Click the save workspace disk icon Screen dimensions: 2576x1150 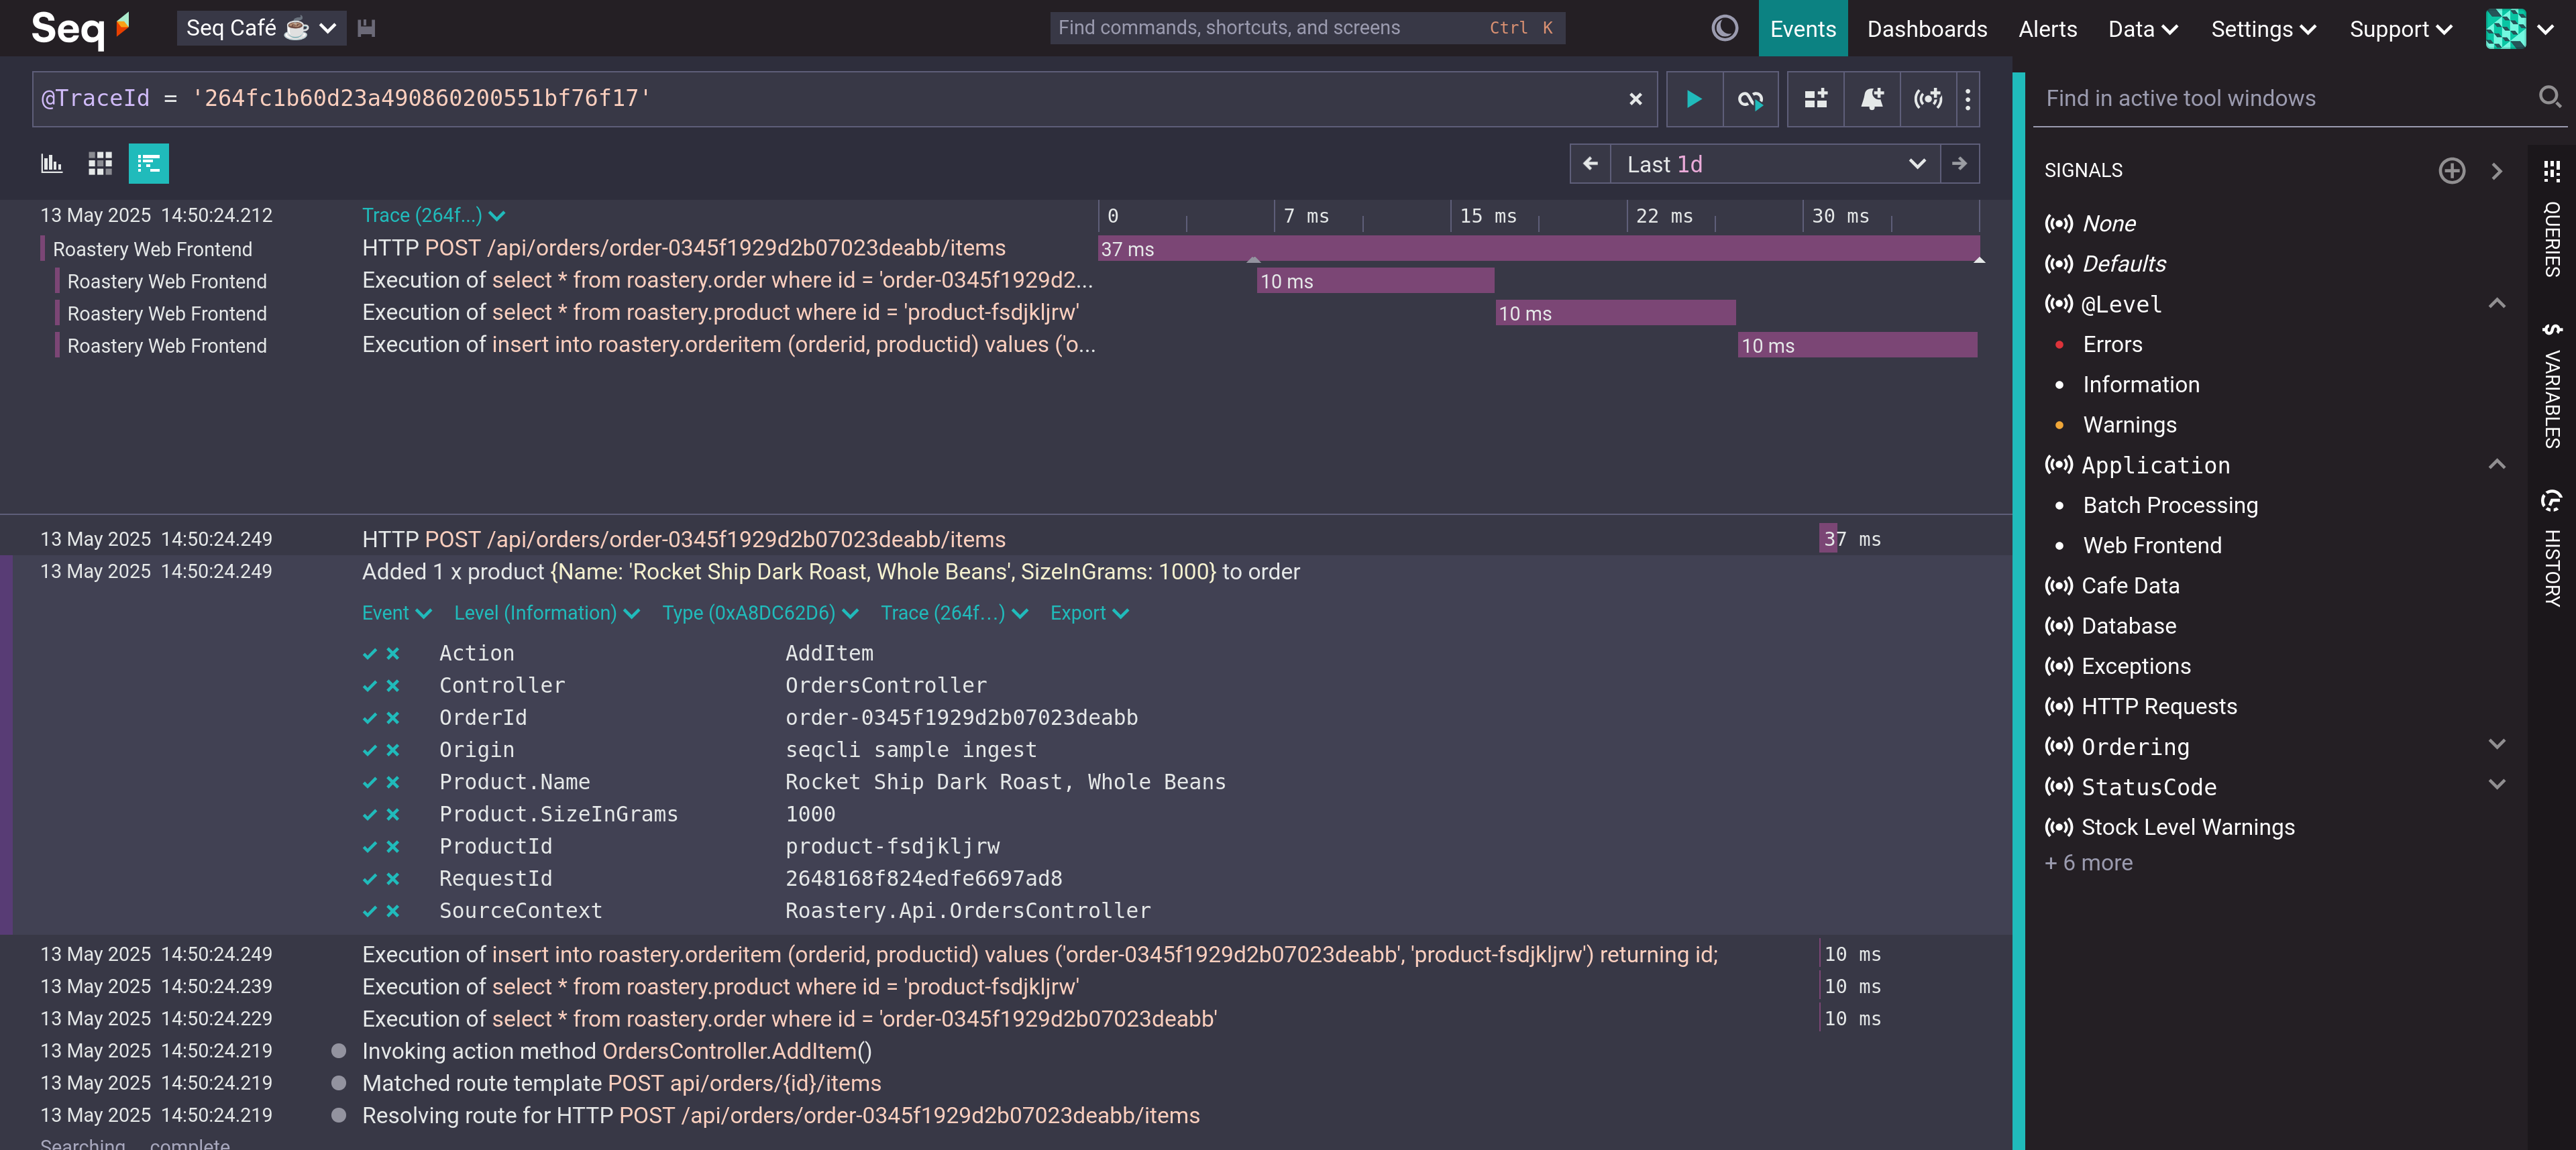point(367,28)
